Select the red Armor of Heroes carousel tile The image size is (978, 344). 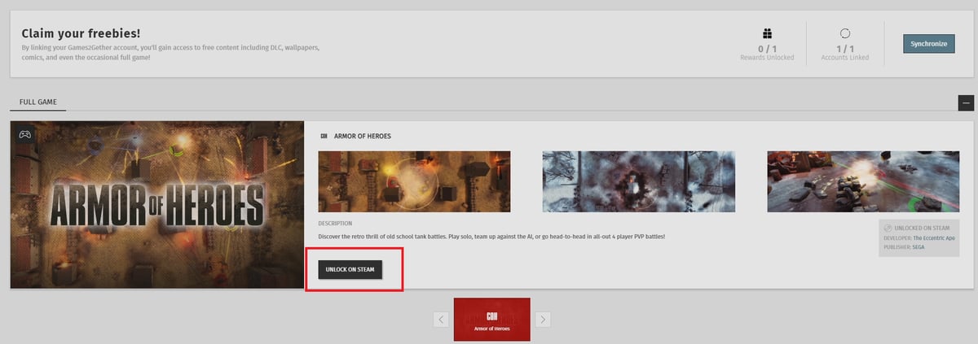[x=492, y=320]
